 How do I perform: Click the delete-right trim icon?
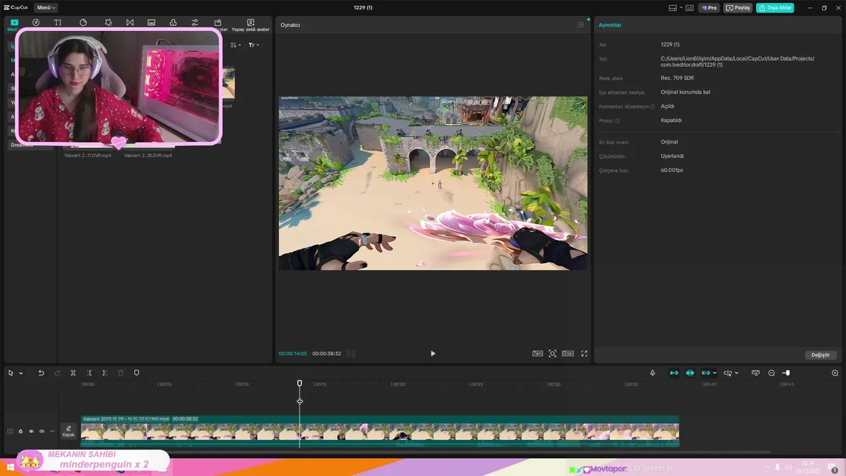tap(104, 373)
